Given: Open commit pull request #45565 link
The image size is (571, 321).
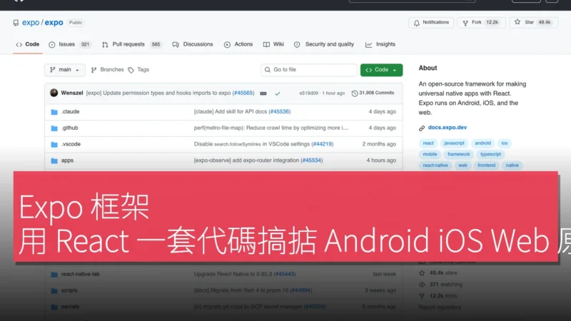Looking at the screenshot, I should 243,93.
